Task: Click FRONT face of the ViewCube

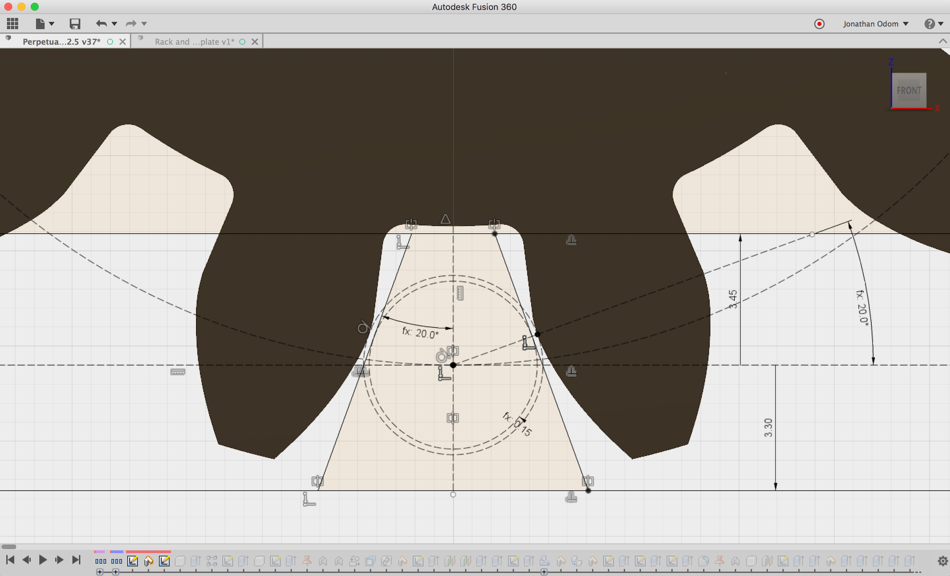Action: 908,90
